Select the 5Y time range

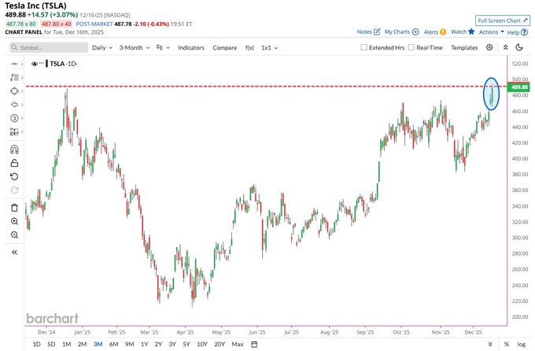tap(186, 344)
